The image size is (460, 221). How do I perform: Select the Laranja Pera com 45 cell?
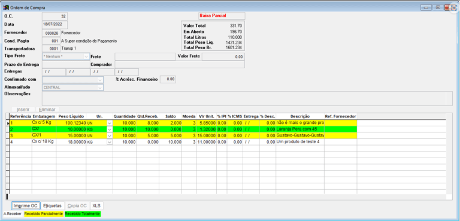click(x=300, y=129)
